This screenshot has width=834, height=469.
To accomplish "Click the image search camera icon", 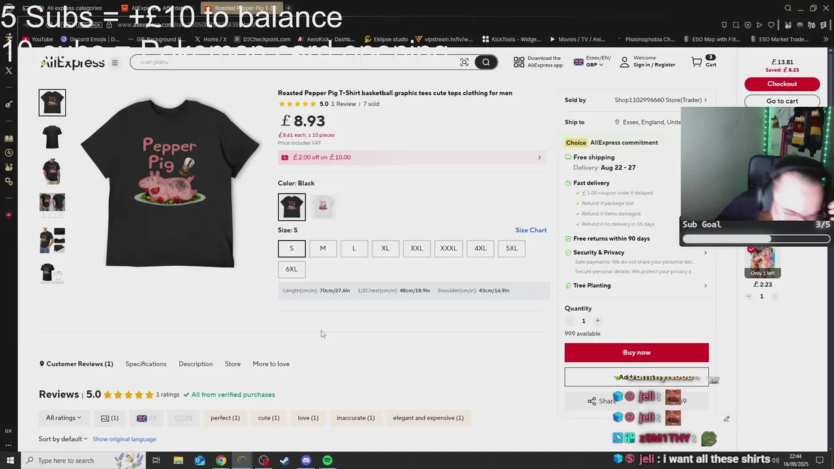I will [x=464, y=62].
